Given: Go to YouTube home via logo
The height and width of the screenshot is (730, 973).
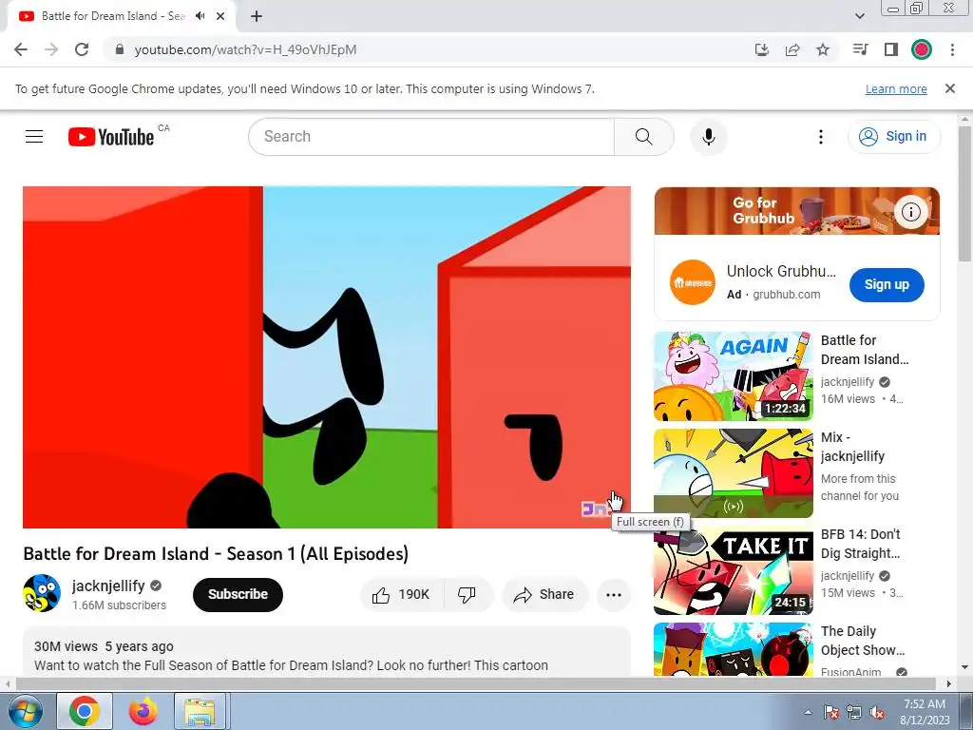Looking at the screenshot, I should point(111,137).
